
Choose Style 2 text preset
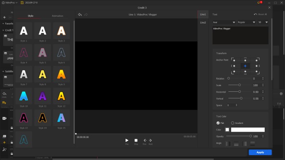pyautogui.click(x=42, y=30)
